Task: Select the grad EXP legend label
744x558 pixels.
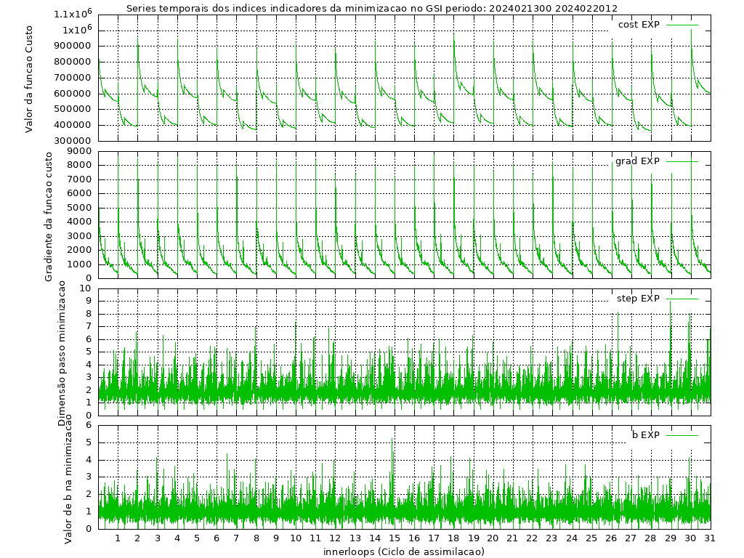Action: (x=637, y=161)
